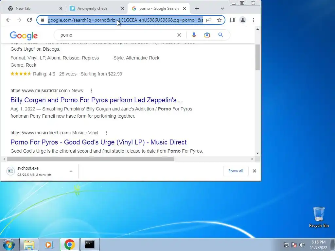This screenshot has width=335, height=251.
Task: Open Billy Corgan and Porno For Pyros link
Action: click(97, 100)
